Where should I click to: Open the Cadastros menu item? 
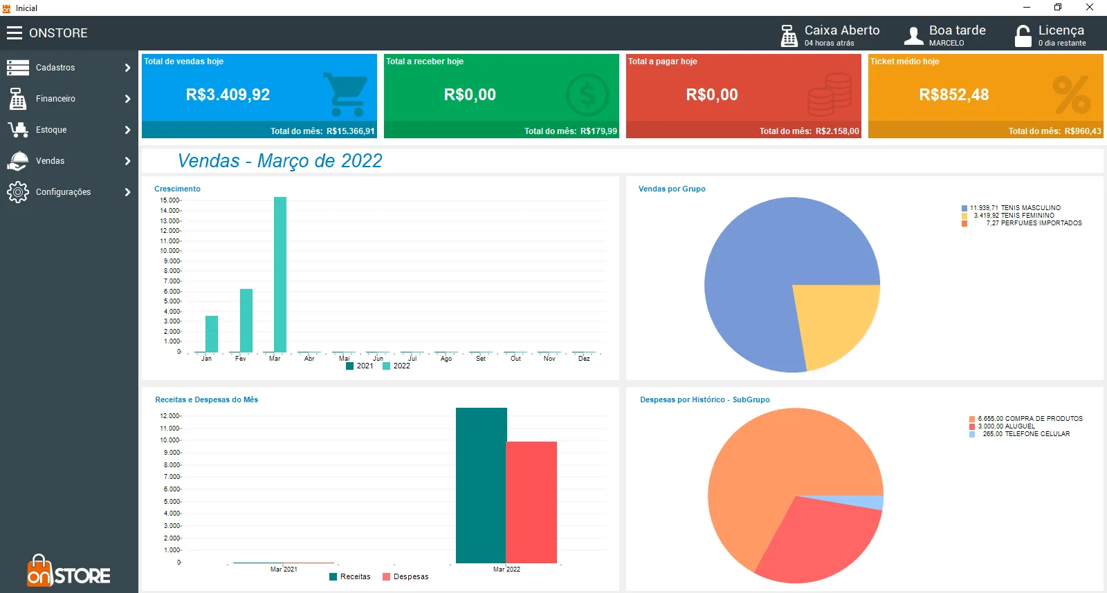69,68
